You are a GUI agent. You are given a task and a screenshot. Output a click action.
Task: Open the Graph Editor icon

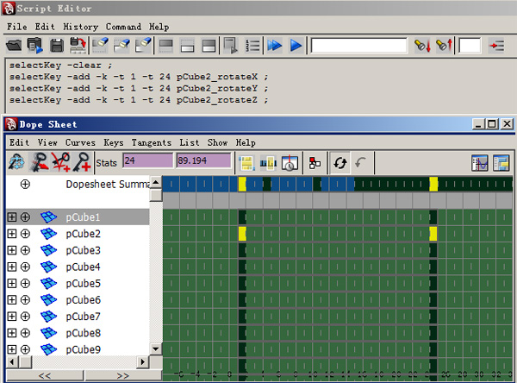point(480,163)
